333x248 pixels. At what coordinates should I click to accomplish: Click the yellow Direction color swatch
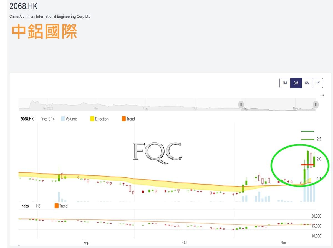[92, 119]
